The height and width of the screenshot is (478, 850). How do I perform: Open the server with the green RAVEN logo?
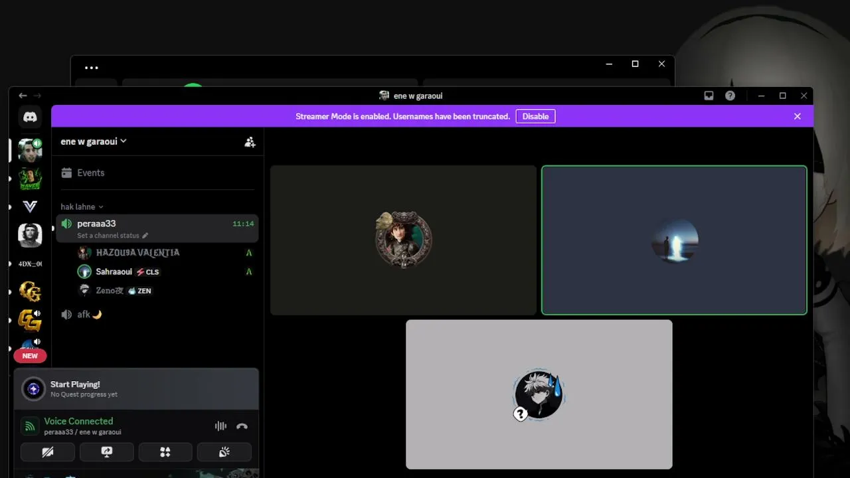(30, 179)
